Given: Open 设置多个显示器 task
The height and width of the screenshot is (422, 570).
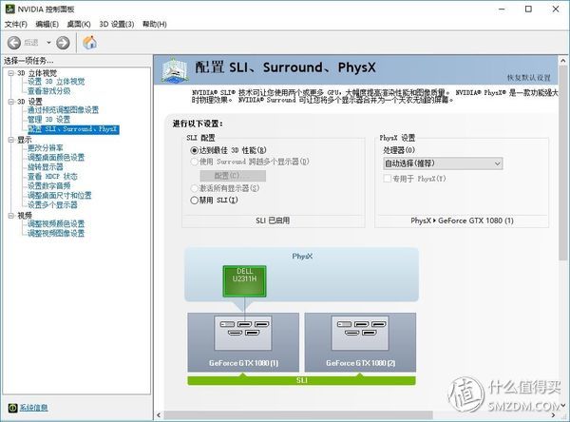Looking at the screenshot, I should pos(52,204).
